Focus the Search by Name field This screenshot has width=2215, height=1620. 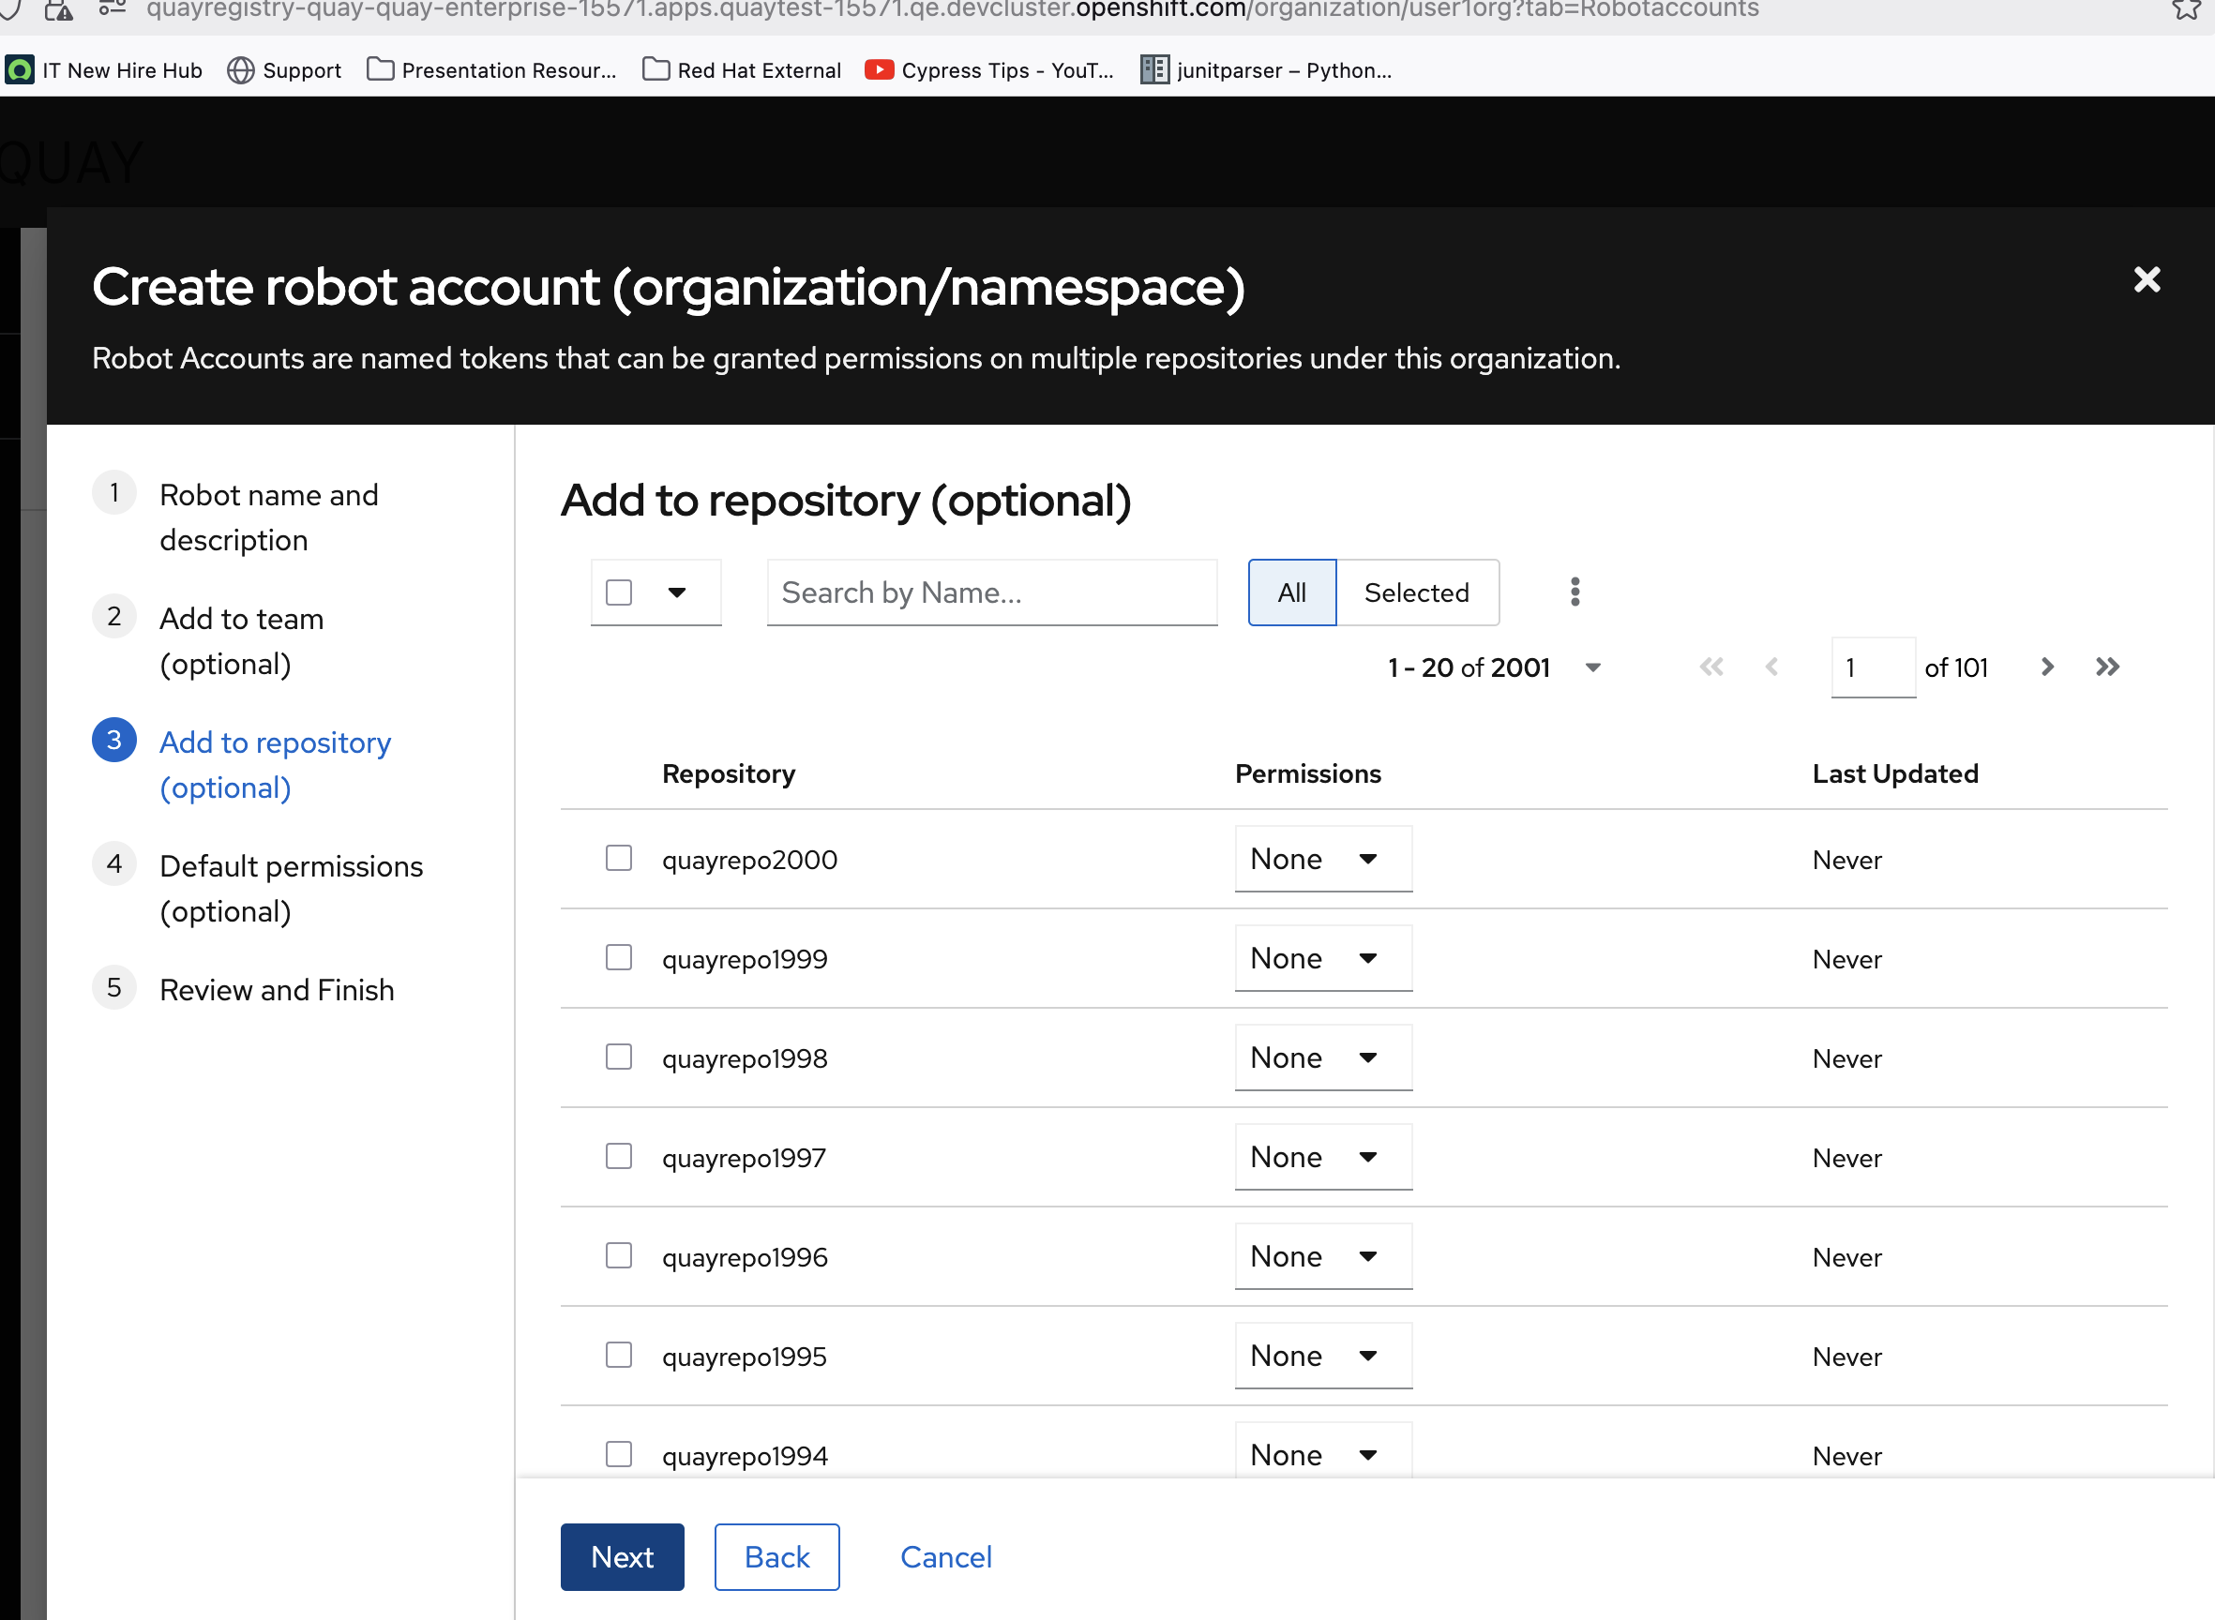[991, 592]
